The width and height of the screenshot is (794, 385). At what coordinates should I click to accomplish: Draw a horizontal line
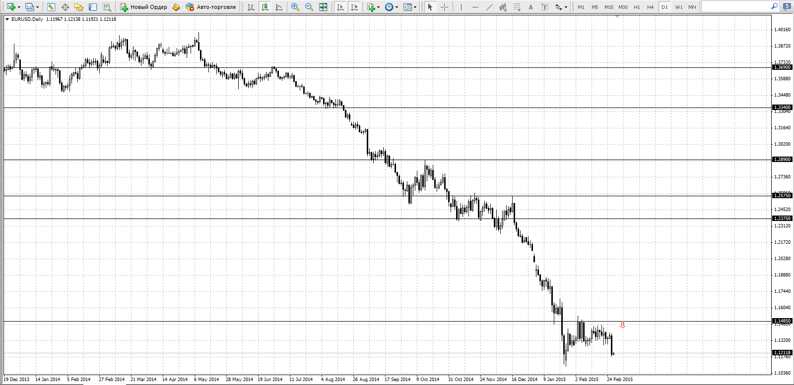point(475,7)
